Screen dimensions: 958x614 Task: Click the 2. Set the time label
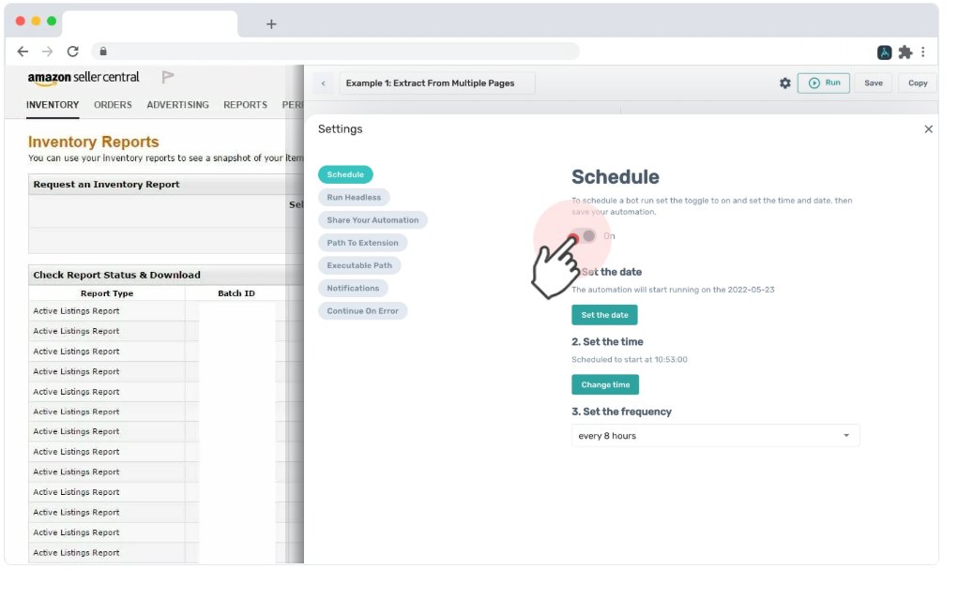(x=607, y=342)
